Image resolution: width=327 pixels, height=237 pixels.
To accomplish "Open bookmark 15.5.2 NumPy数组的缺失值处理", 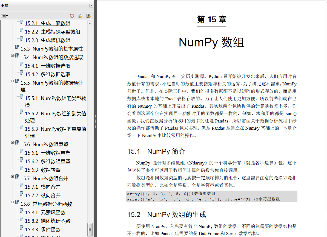I will (x=56, y=117).
